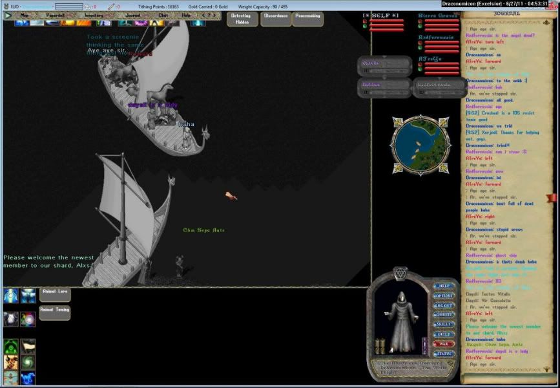Click the blue winged figure spell icon
The width and height of the screenshot is (560, 388).
[28, 296]
